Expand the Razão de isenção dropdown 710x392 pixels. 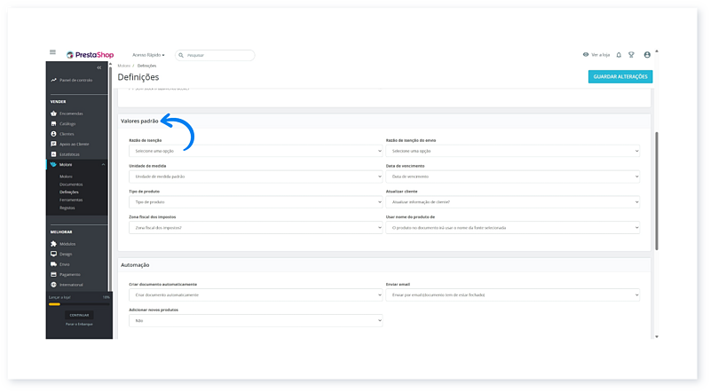click(256, 151)
